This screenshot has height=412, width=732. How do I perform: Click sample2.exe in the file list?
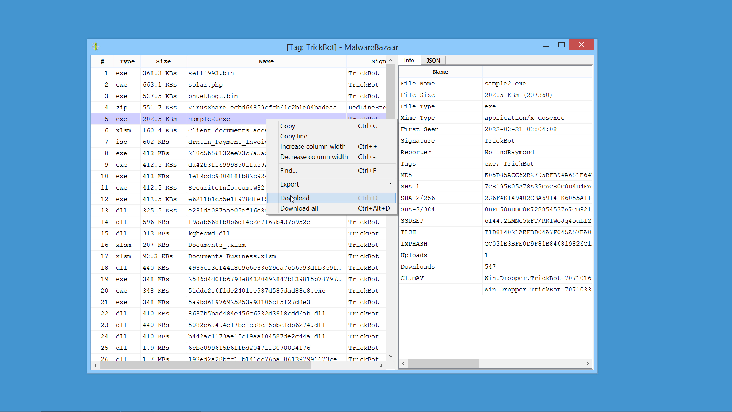(x=209, y=119)
